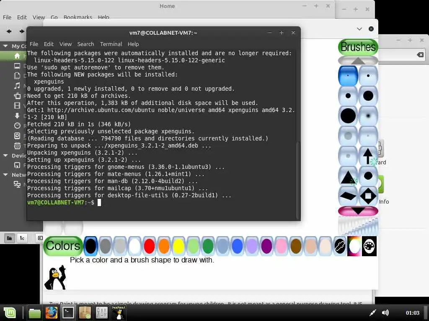Collapse the My Computer section
Image resolution: width=429 pixels, height=321 pixels.
tap(5, 46)
